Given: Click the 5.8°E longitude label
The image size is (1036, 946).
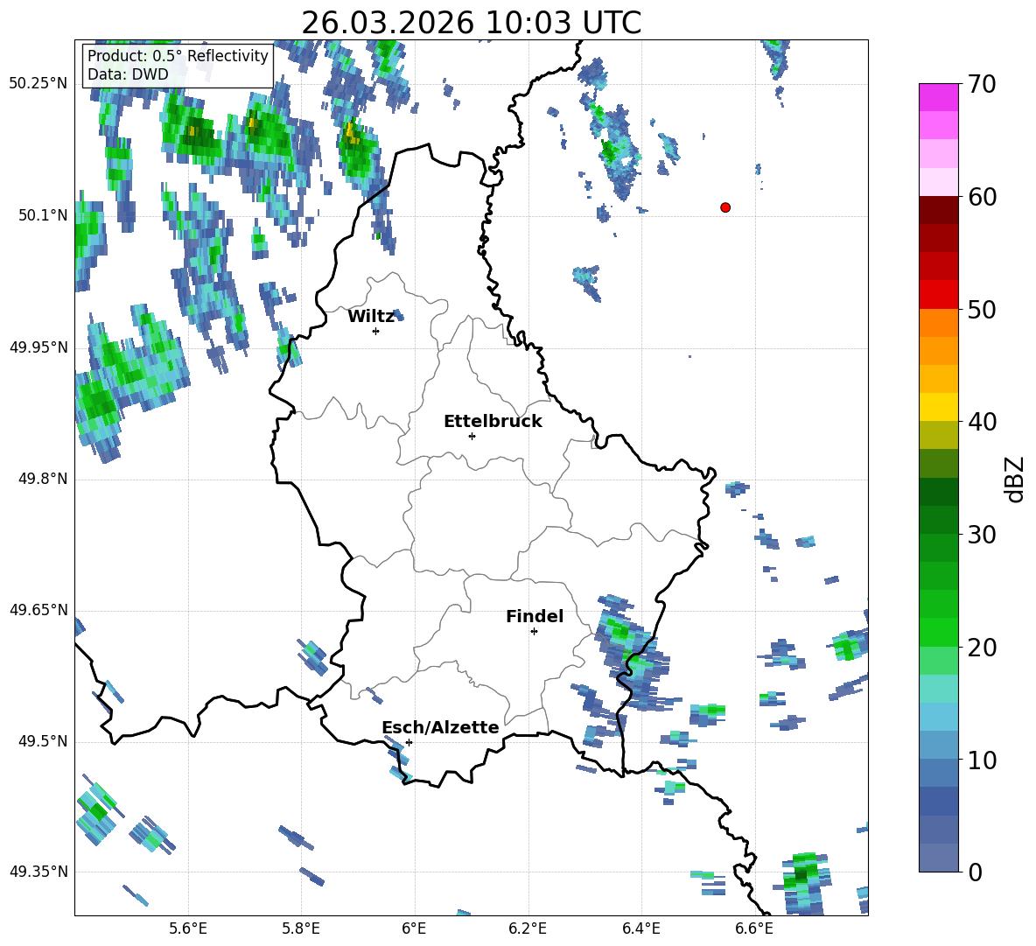Looking at the screenshot, I should point(301,929).
